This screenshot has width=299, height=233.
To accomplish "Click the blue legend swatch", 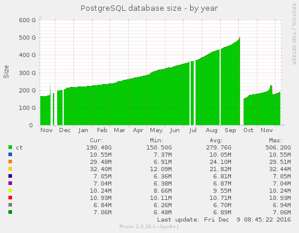I will [10, 154].
